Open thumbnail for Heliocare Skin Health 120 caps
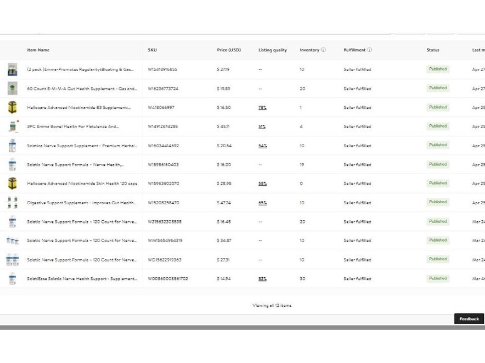 [x=13, y=183]
